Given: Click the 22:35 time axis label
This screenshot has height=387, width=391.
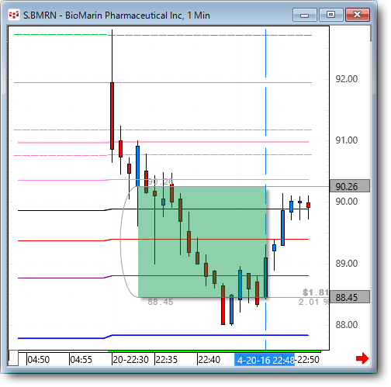Looking at the screenshot, I should pyautogui.click(x=167, y=360).
